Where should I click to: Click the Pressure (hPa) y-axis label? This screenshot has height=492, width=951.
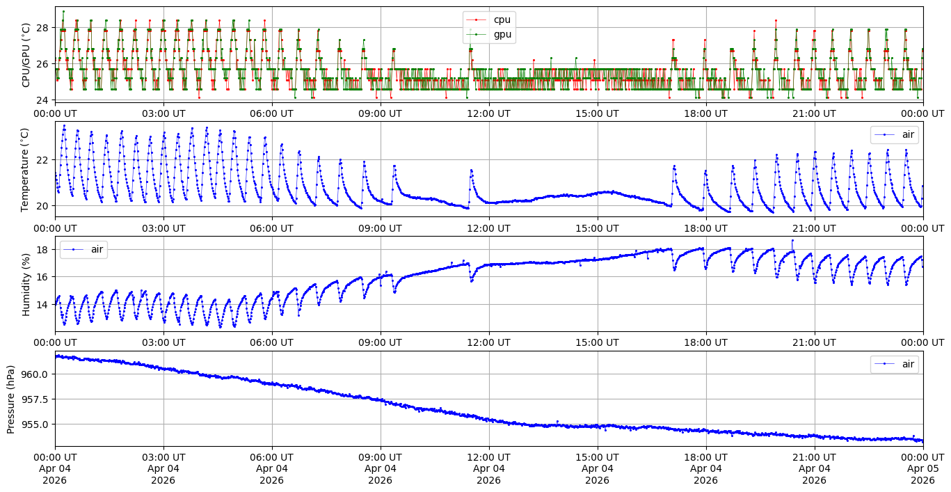pyautogui.click(x=11, y=399)
